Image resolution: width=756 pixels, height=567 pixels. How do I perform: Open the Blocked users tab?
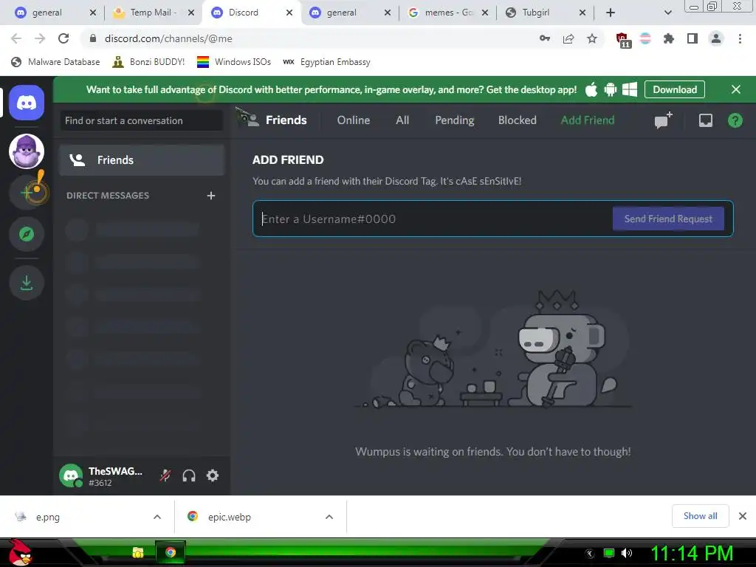518,120
